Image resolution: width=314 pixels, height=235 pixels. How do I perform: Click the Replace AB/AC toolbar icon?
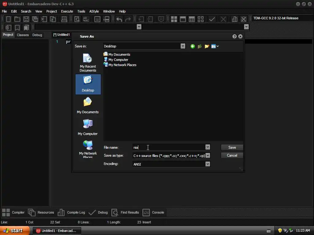coord(86,19)
